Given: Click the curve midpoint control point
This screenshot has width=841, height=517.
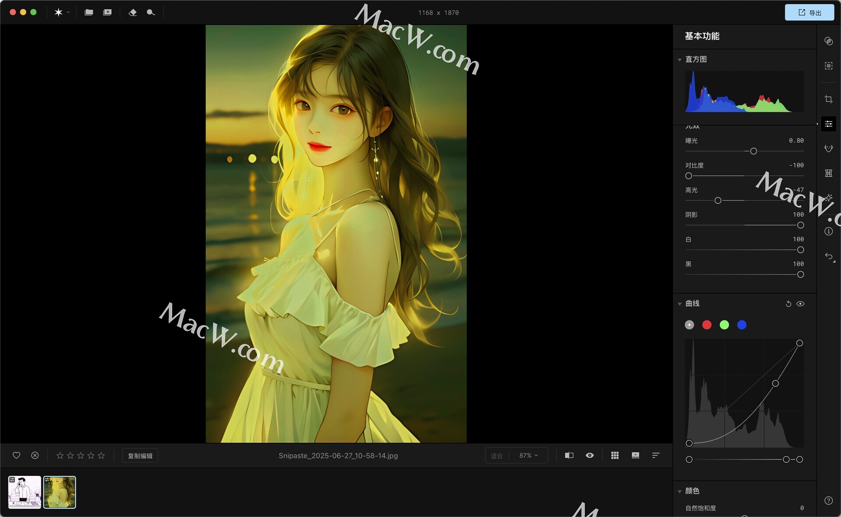Looking at the screenshot, I should coord(775,383).
